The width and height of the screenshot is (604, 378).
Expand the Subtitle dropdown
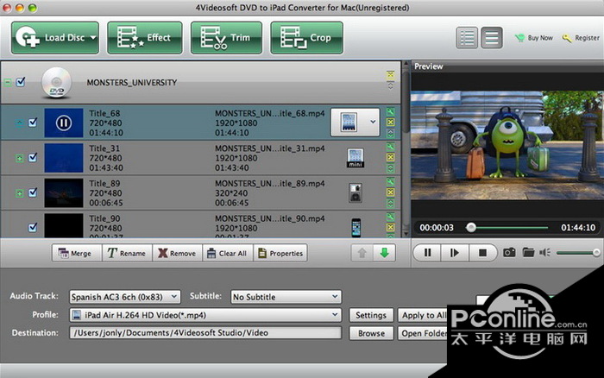click(286, 297)
